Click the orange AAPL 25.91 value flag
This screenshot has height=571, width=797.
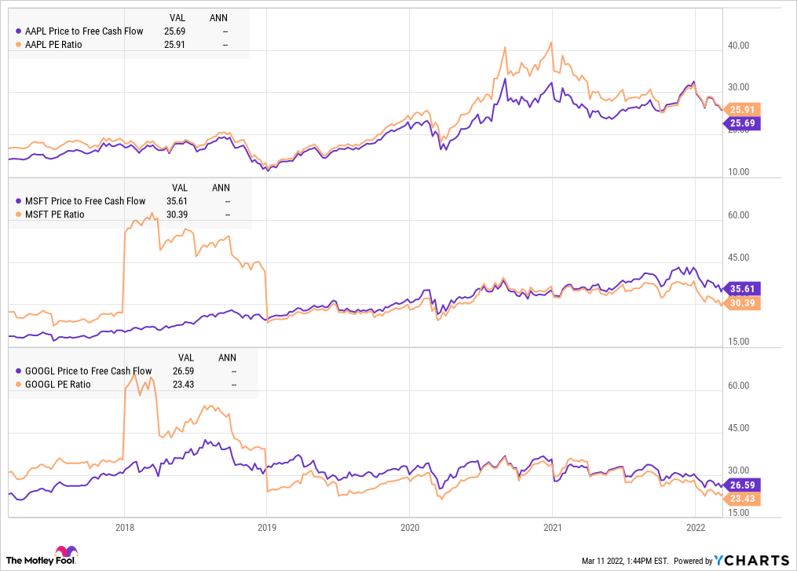pos(742,110)
